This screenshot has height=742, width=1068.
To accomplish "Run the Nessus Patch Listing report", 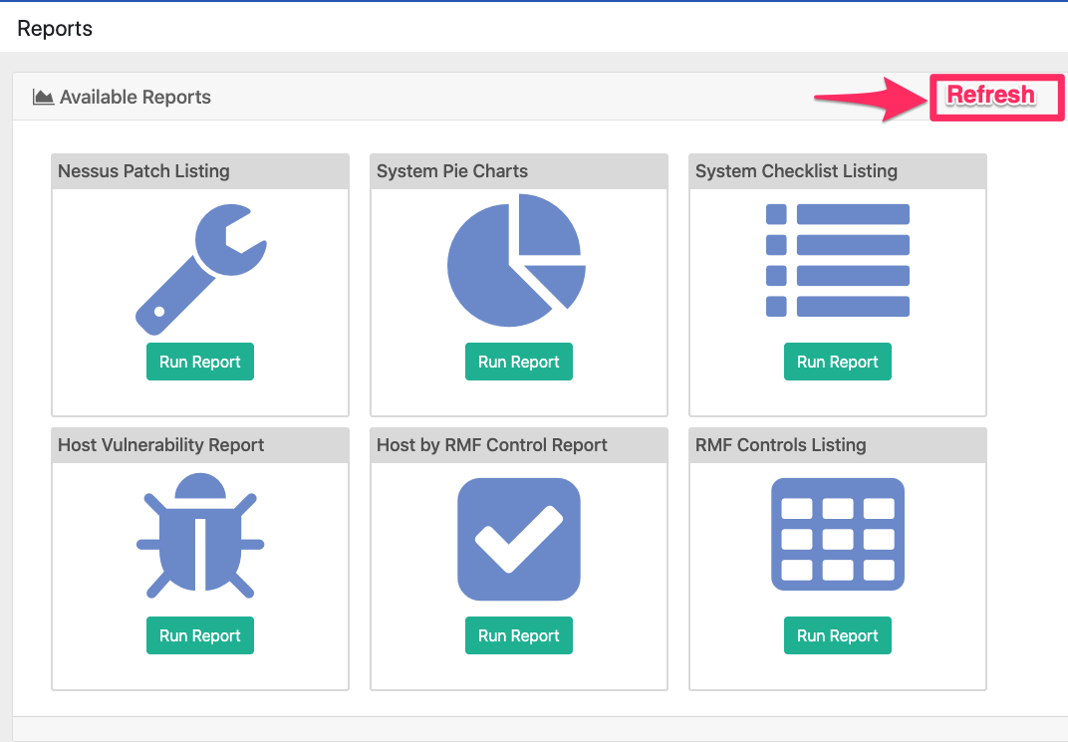I will pos(199,361).
